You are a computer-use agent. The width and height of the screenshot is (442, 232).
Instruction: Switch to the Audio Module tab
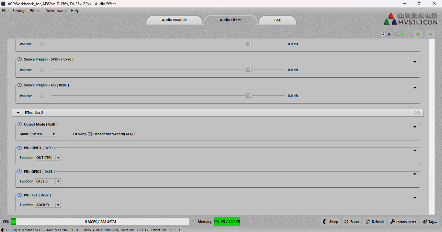[x=174, y=20]
